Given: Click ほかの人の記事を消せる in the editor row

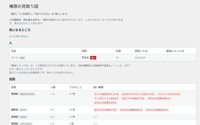Looking at the screenshot, I should 157,110.
